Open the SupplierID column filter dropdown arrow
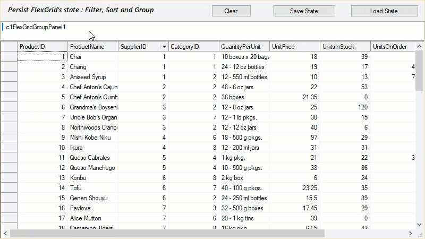This screenshot has width=425, height=239. click(x=164, y=47)
